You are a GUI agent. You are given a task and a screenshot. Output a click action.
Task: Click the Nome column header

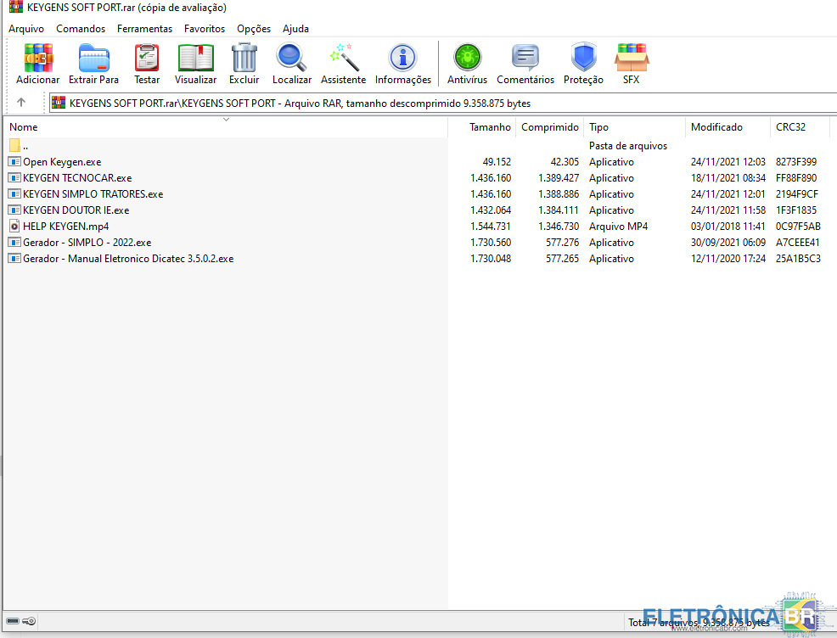(24, 127)
